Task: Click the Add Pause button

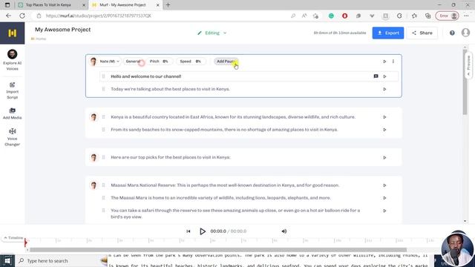Action: (226, 62)
